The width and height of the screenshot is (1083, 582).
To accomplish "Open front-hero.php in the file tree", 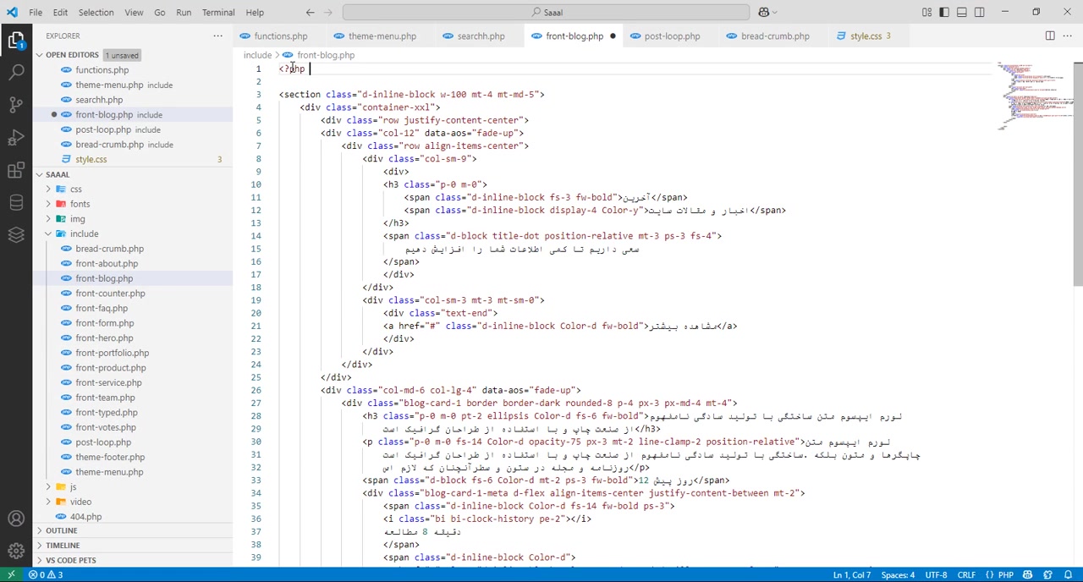I will [x=104, y=338].
